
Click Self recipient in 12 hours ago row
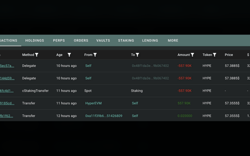point(135,116)
